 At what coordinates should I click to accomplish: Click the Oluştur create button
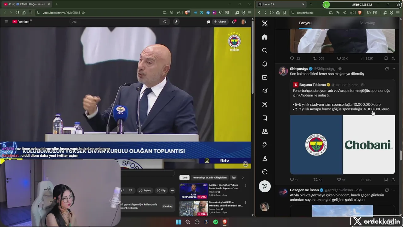(x=220, y=22)
